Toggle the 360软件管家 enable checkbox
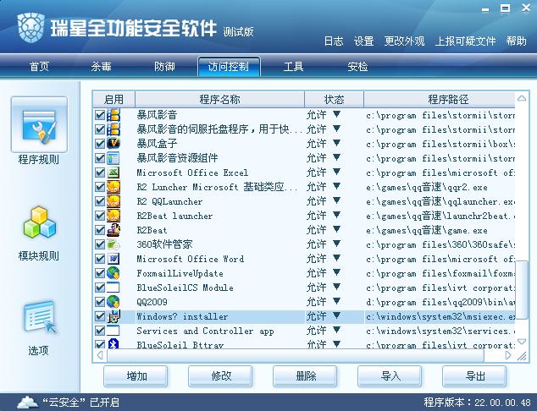This screenshot has height=411, width=537. (x=100, y=244)
